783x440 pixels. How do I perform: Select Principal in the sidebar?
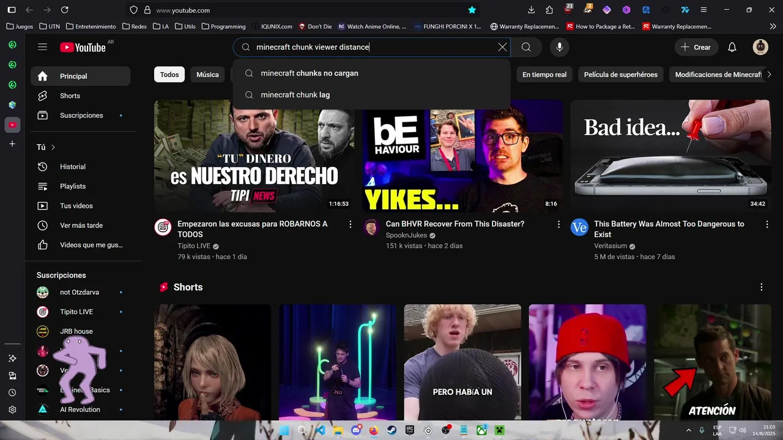coord(80,76)
